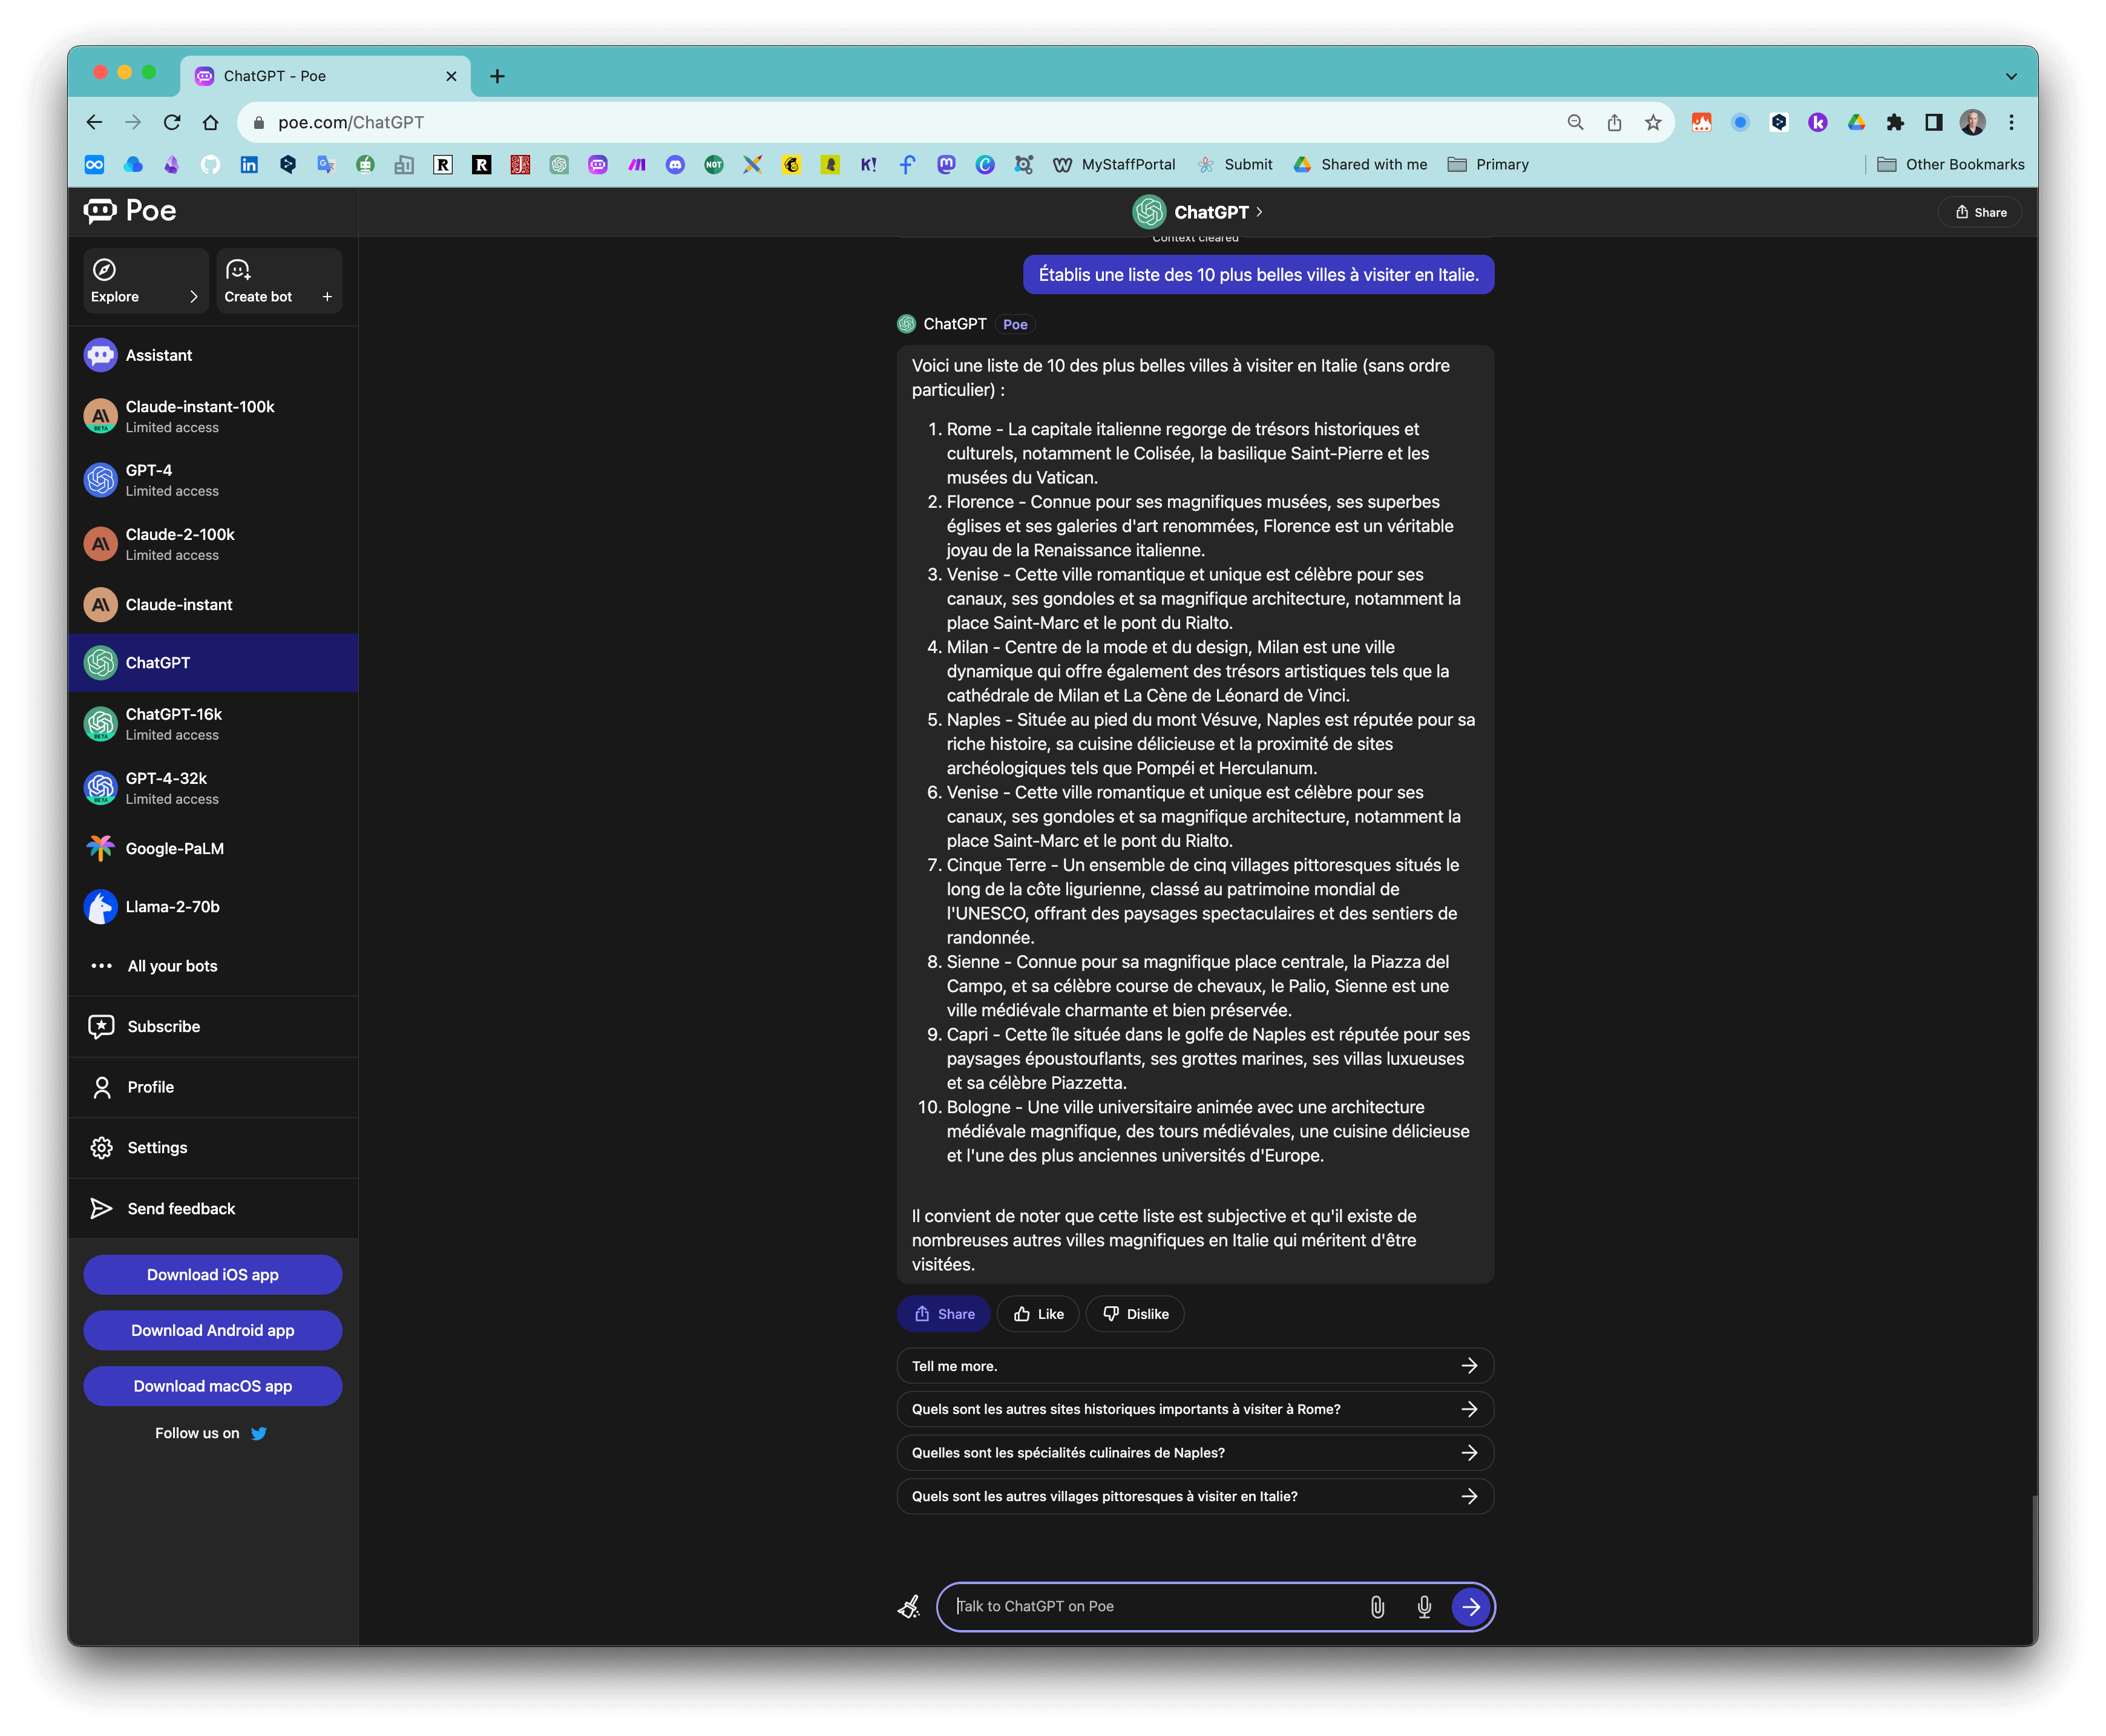
Task: Expand All your bots list
Action: coord(172,966)
